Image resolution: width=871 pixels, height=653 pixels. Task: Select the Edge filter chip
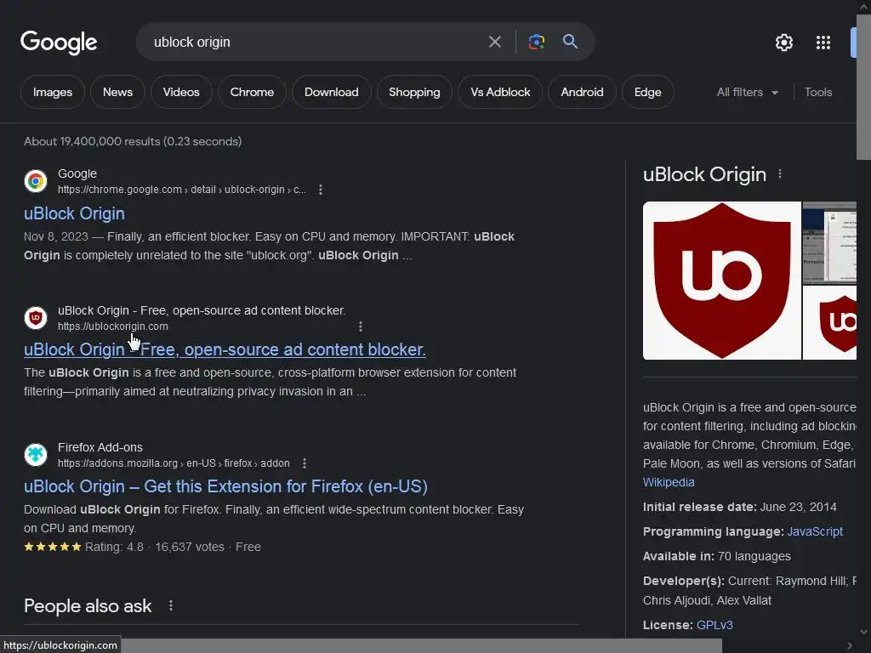pos(647,92)
